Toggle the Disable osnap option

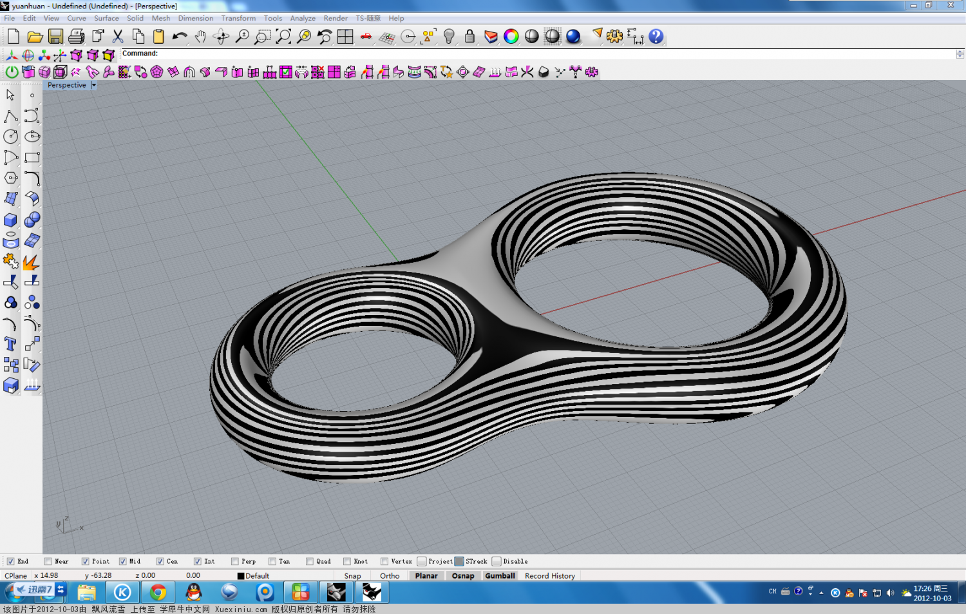pyautogui.click(x=497, y=562)
